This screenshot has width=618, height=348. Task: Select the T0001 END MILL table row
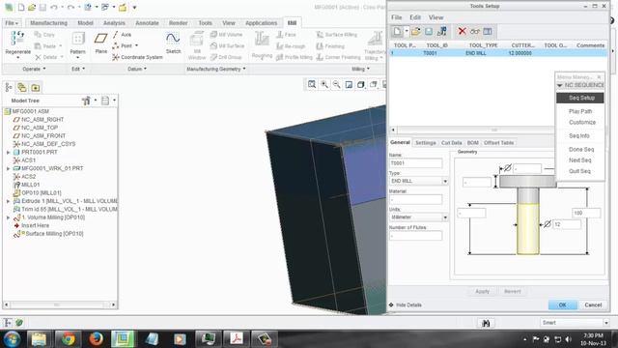pyautogui.click(x=498, y=53)
